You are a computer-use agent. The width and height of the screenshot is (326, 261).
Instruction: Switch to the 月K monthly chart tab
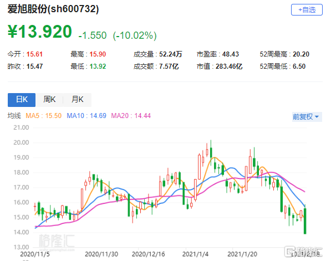pos(78,100)
